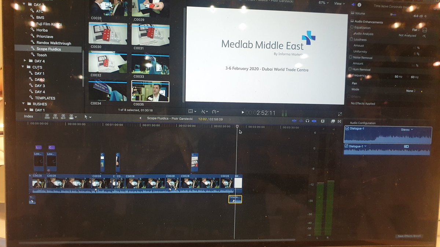Image resolution: width=440 pixels, height=247 pixels.
Task: Expand the DAY 4 folder
Action: point(25,61)
